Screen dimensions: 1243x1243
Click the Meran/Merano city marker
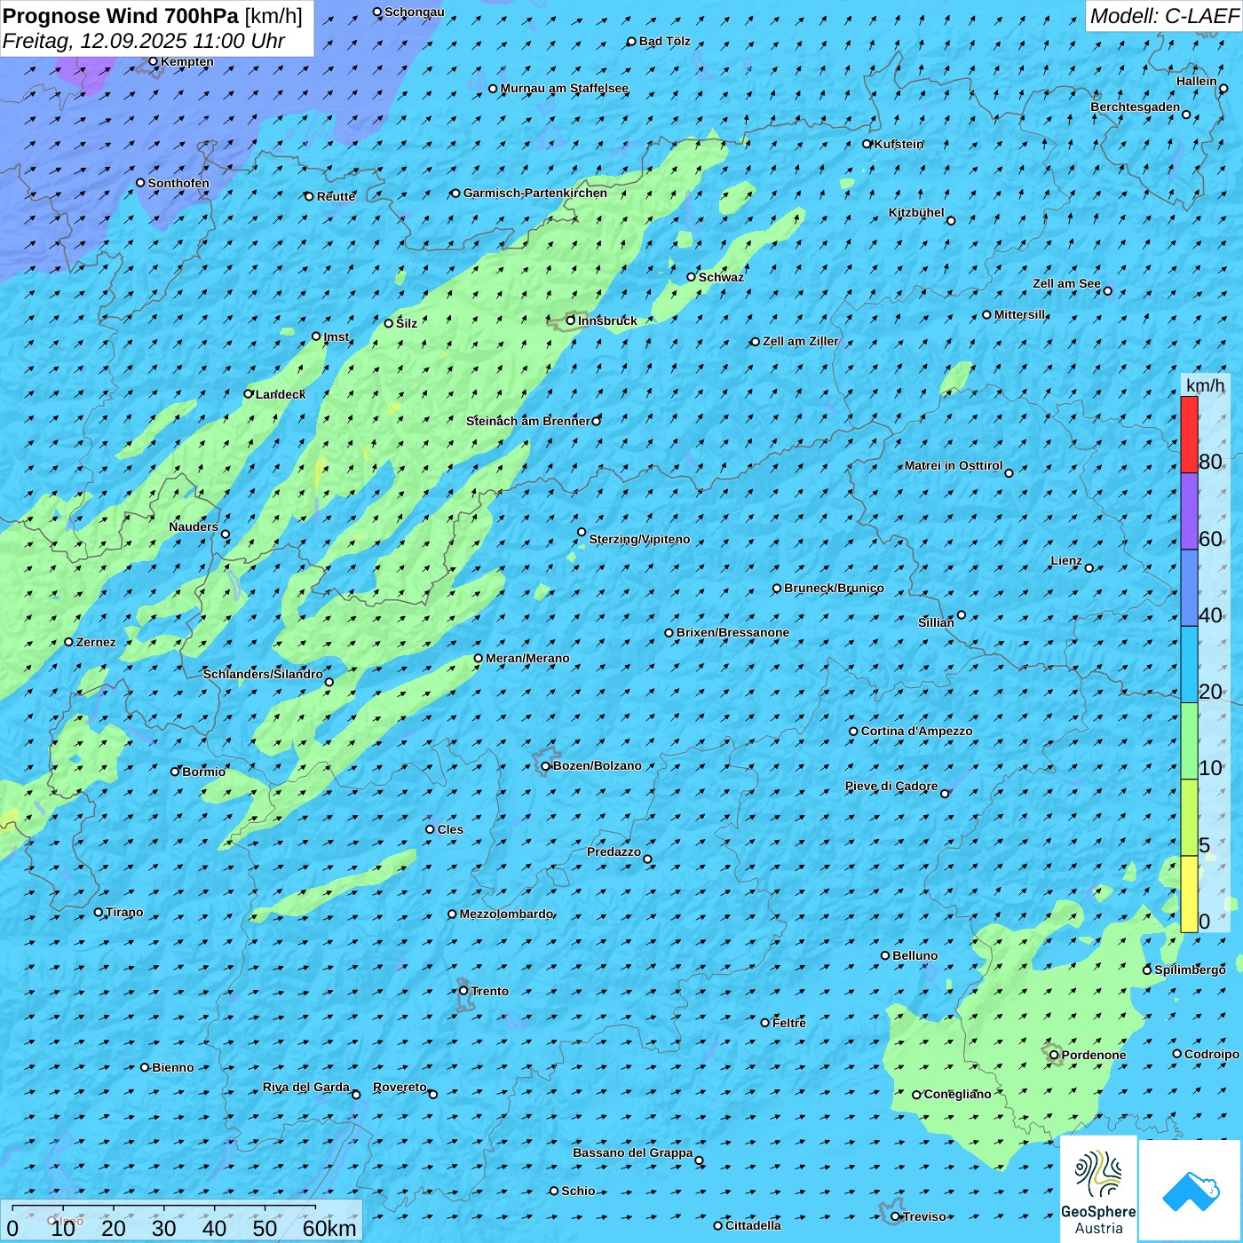tap(479, 659)
